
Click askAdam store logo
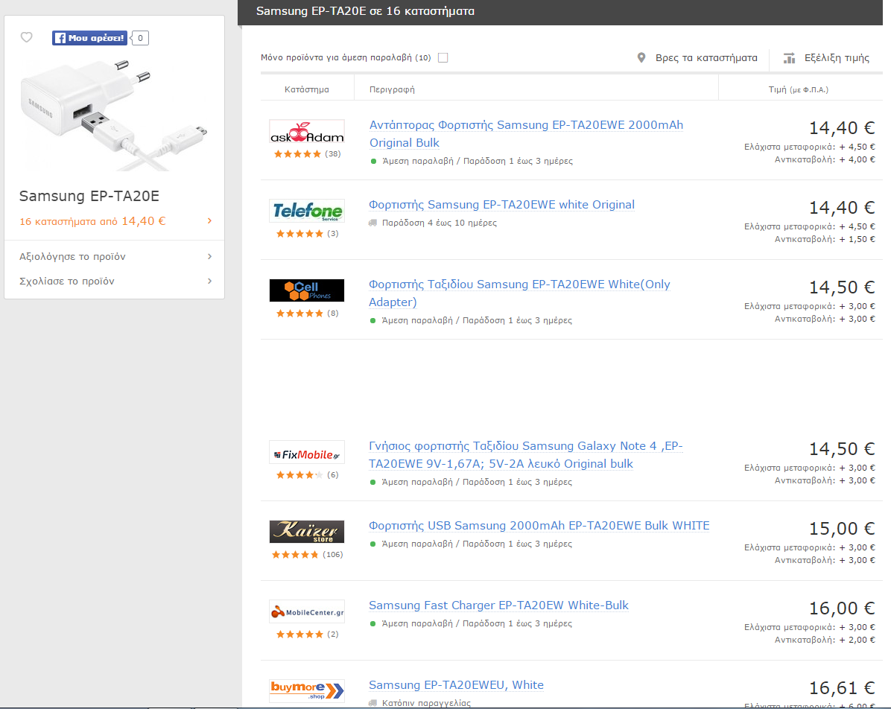307,132
